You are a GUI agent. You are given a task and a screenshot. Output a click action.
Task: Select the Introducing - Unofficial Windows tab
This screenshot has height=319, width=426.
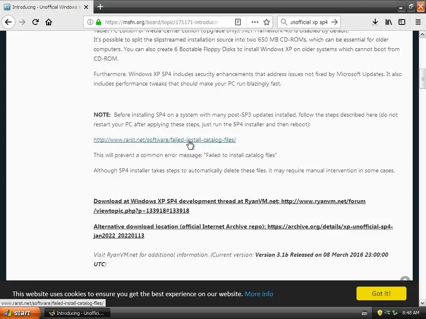(46, 7)
